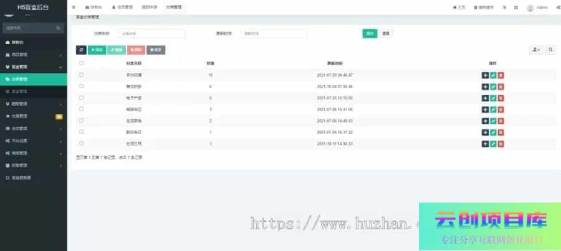
Task: Click the green submit search button
Action: [x=370, y=33]
